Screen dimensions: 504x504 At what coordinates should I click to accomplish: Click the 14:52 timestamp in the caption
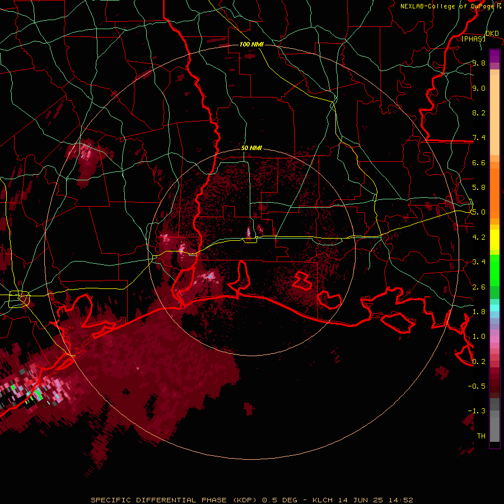400,500
